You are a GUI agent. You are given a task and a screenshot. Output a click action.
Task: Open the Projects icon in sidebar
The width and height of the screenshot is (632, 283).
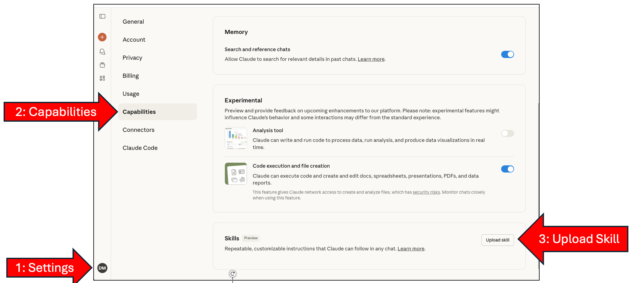click(102, 65)
